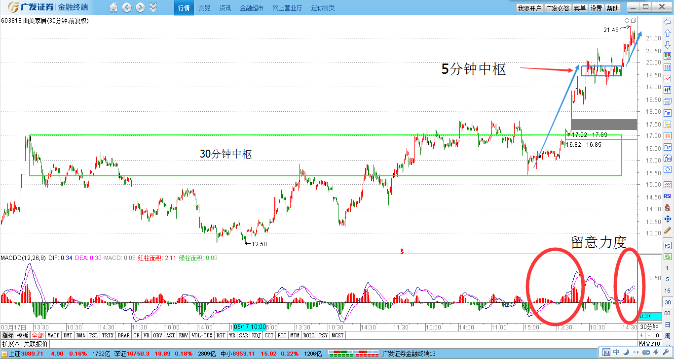Open the 迷你首页 tab
Screen dimensions: 674x359
click(323, 8)
